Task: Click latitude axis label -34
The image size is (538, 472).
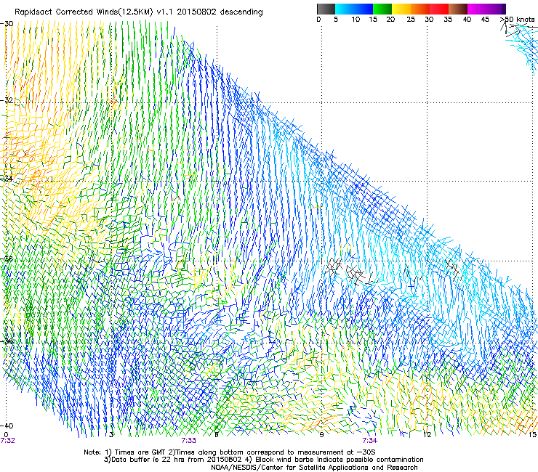Action: tap(7, 179)
